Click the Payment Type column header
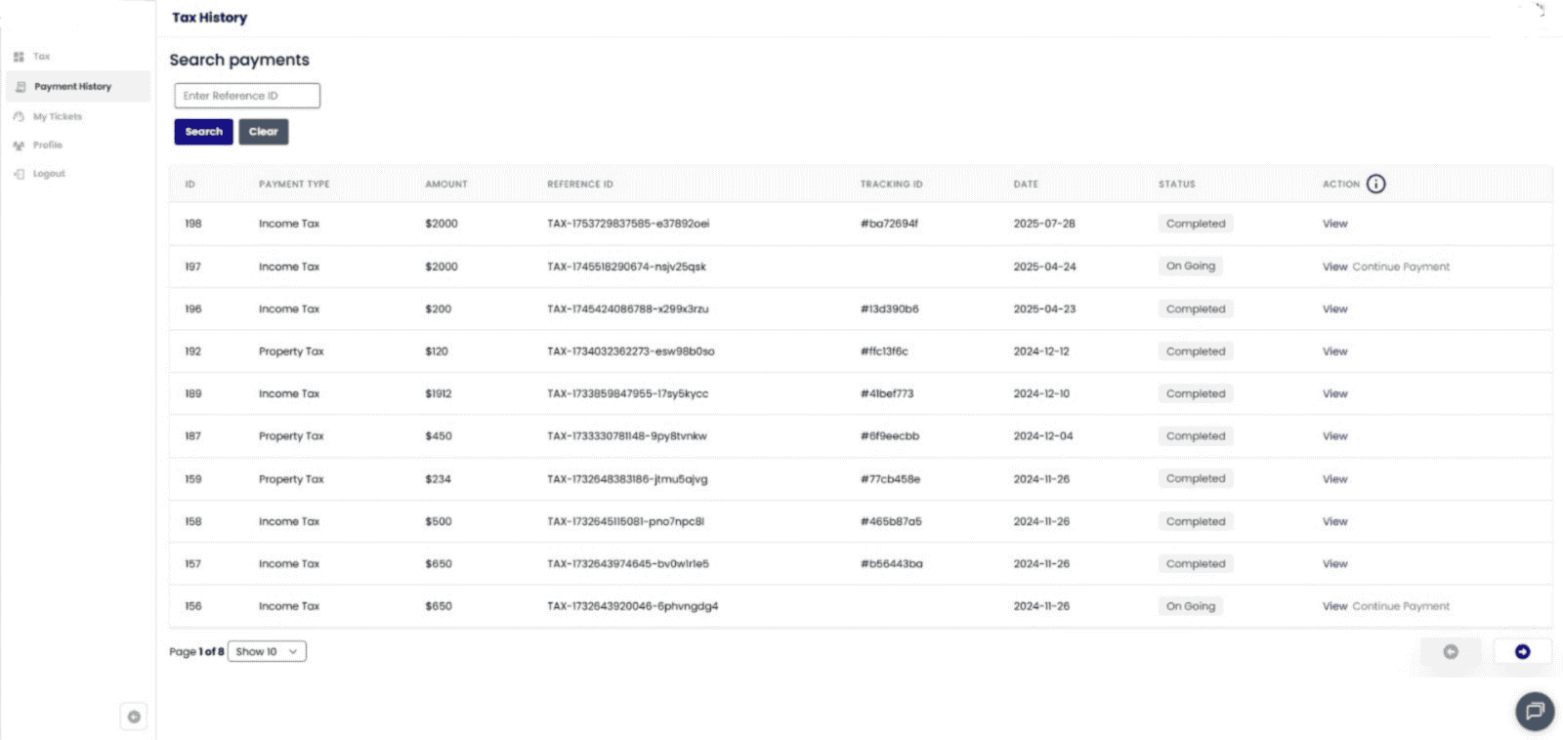The width and height of the screenshot is (1563, 740). tap(294, 185)
